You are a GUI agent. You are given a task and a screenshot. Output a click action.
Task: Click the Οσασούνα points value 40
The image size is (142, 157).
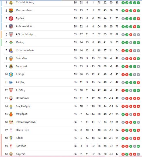117,98
